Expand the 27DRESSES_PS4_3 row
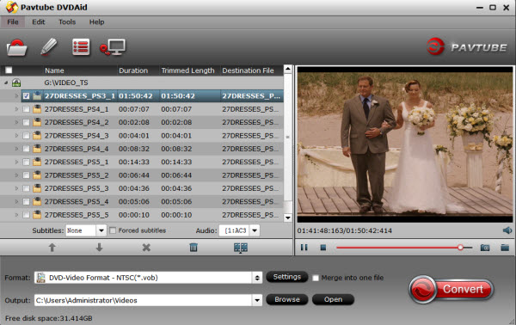516x325 pixels. (16, 136)
